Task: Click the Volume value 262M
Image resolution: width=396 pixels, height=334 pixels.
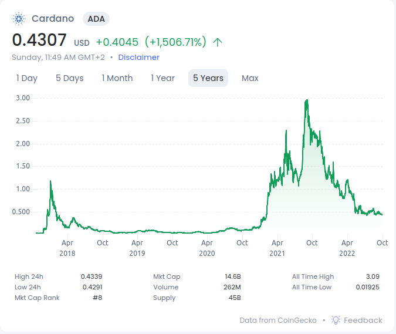Action: pos(232,287)
